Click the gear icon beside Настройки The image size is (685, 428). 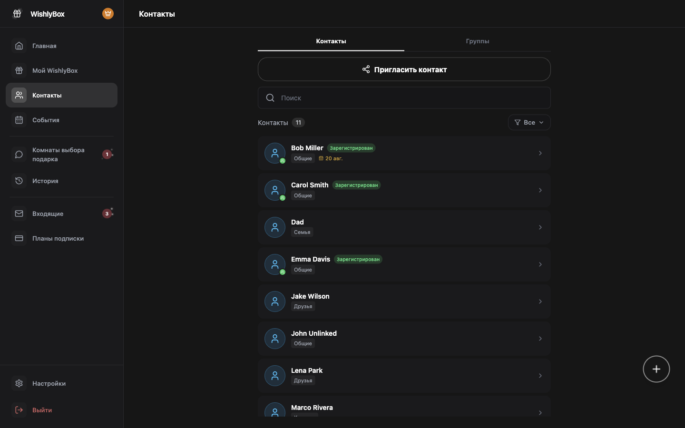coord(19,383)
